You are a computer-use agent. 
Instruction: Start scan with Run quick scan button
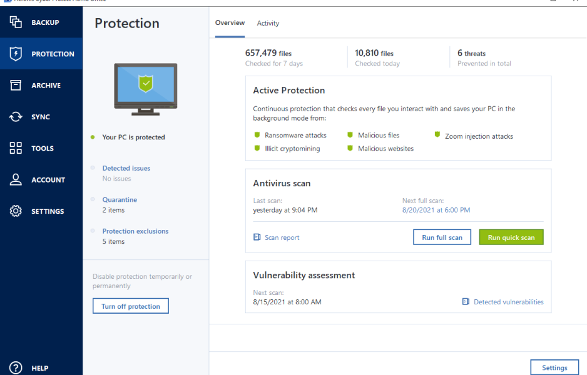click(x=511, y=237)
